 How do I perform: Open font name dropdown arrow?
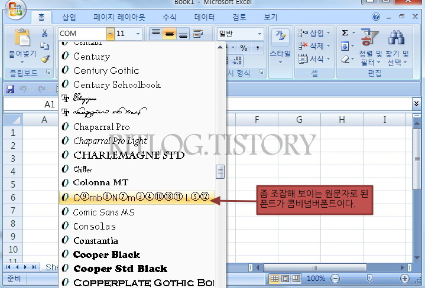coord(110,34)
